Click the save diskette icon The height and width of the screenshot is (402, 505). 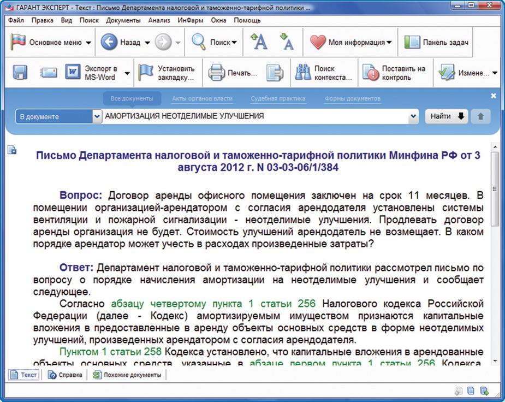[x=20, y=73]
